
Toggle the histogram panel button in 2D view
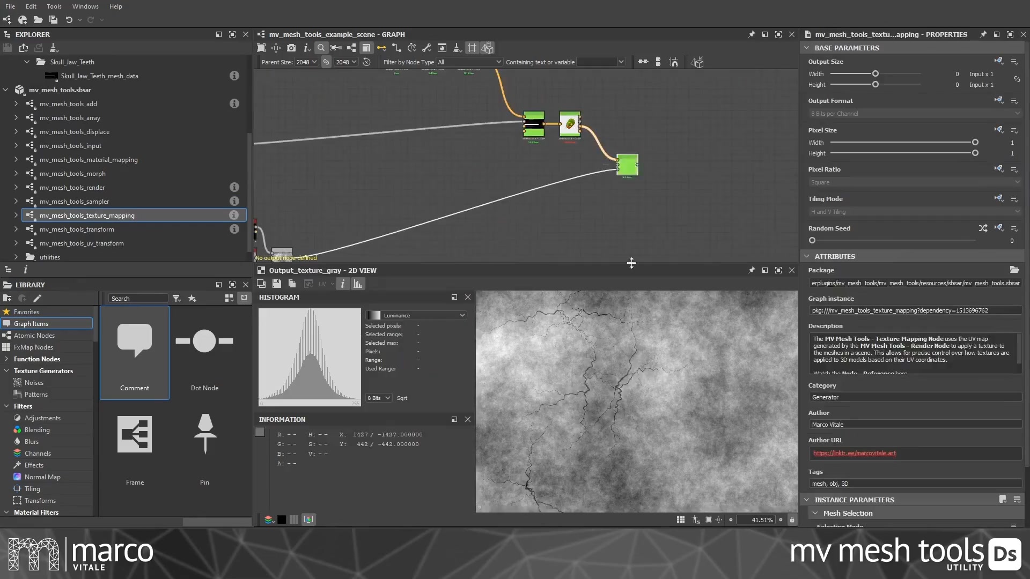coord(358,284)
